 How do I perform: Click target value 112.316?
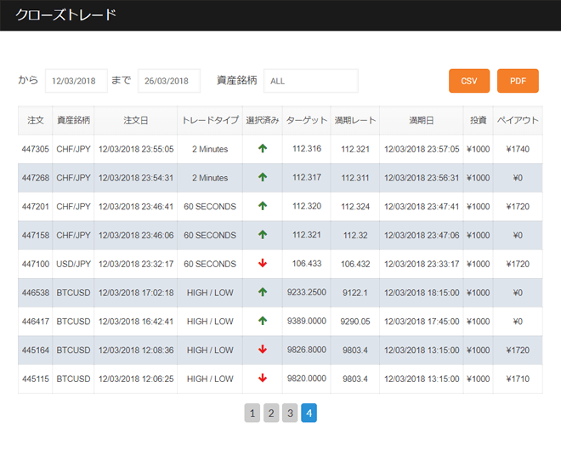307,149
